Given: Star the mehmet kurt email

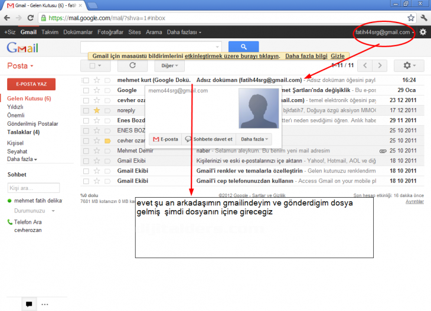Looking at the screenshot, I should pos(96,80).
